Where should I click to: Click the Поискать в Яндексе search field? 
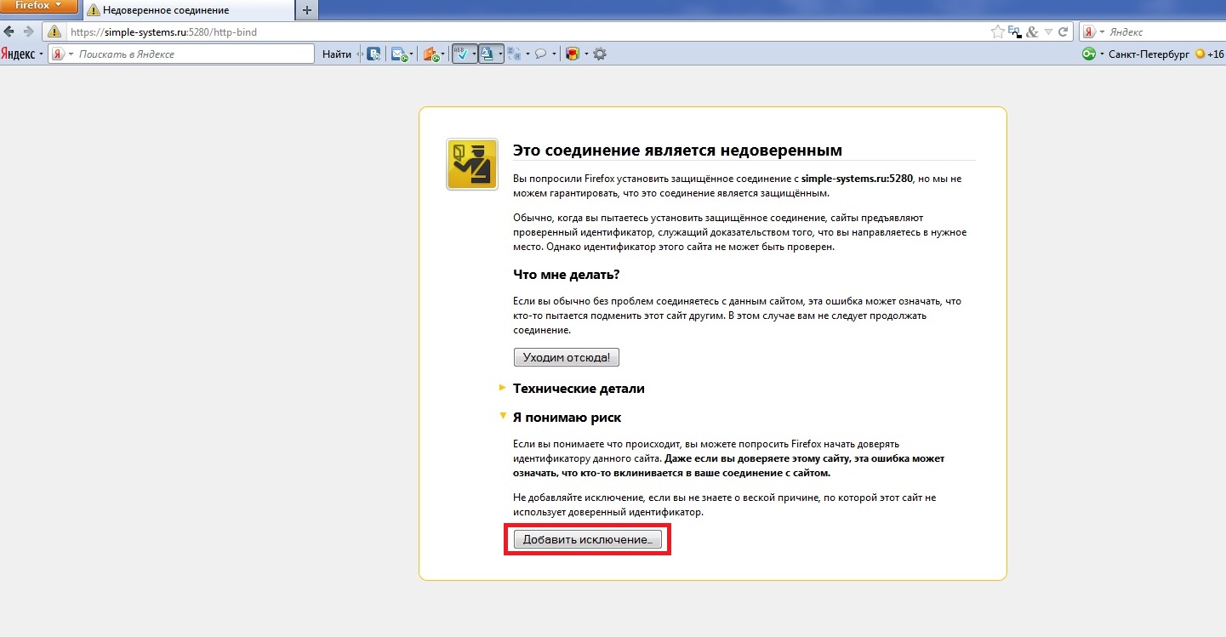[x=181, y=54]
